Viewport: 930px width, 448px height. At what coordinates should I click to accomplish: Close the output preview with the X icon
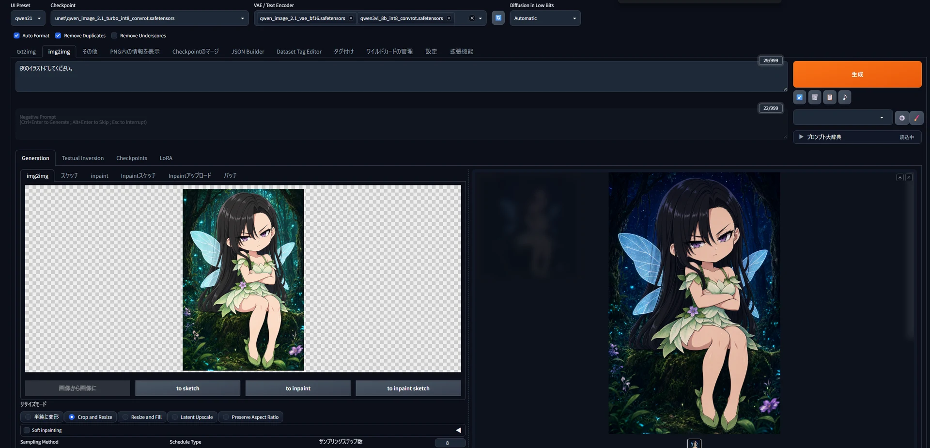(909, 178)
